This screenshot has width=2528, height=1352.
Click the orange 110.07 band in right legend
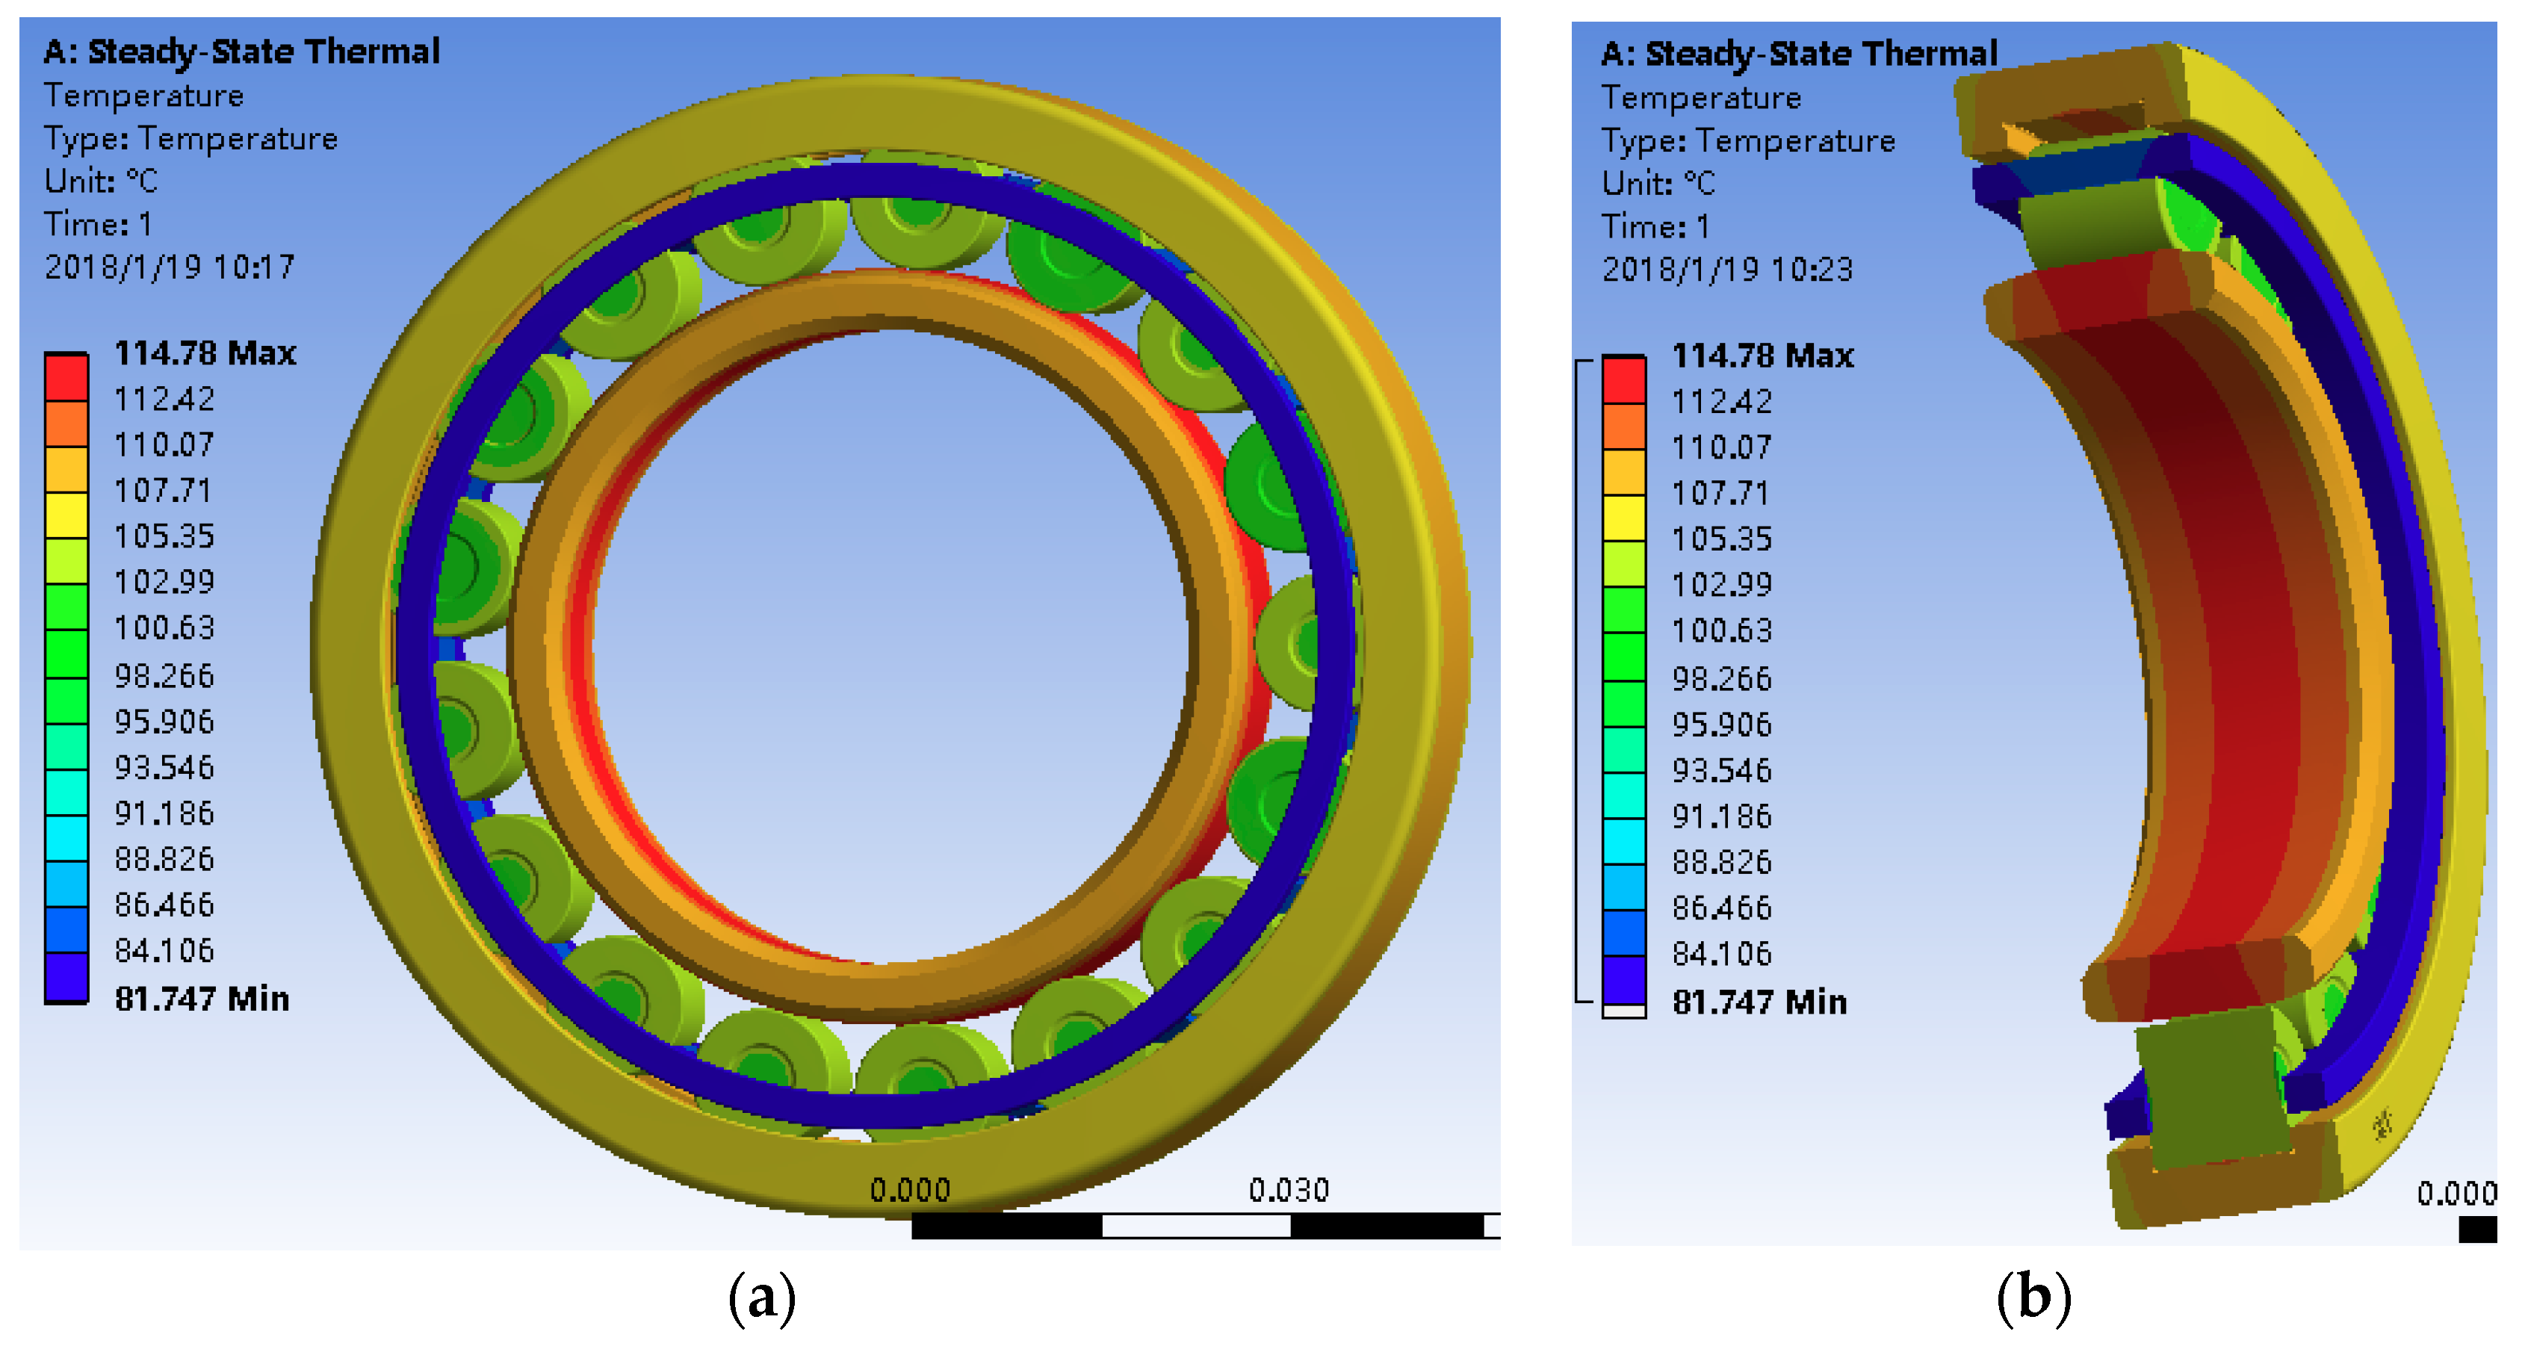(x=1623, y=427)
